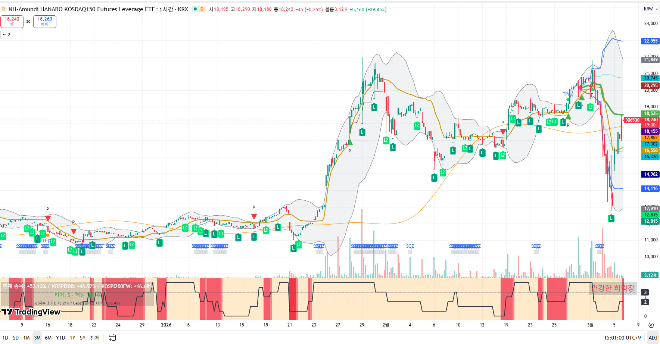Click the 18,240 셀 sell button
660x344 pixels.
(12, 22)
